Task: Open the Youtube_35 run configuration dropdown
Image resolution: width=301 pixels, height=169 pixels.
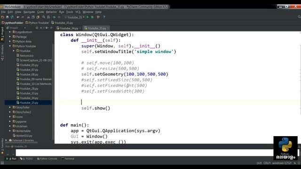Action: click(74, 17)
